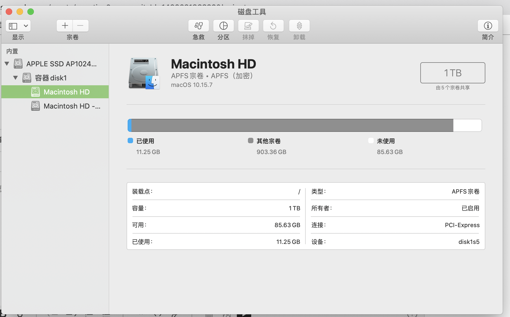Click the 1 TB capacity box
This screenshot has width=510, height=317.
tap(453, 73)
